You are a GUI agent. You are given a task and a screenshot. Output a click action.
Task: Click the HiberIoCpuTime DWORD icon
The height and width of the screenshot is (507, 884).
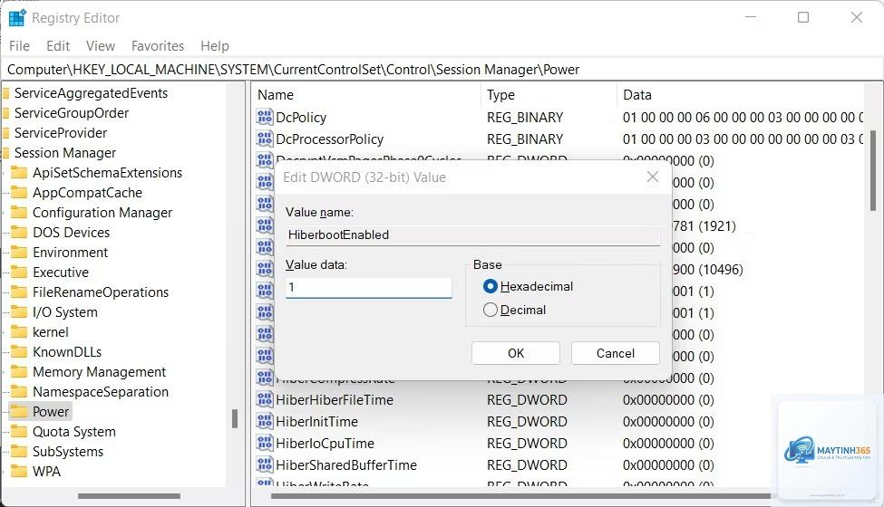click(x=265, y=443)
